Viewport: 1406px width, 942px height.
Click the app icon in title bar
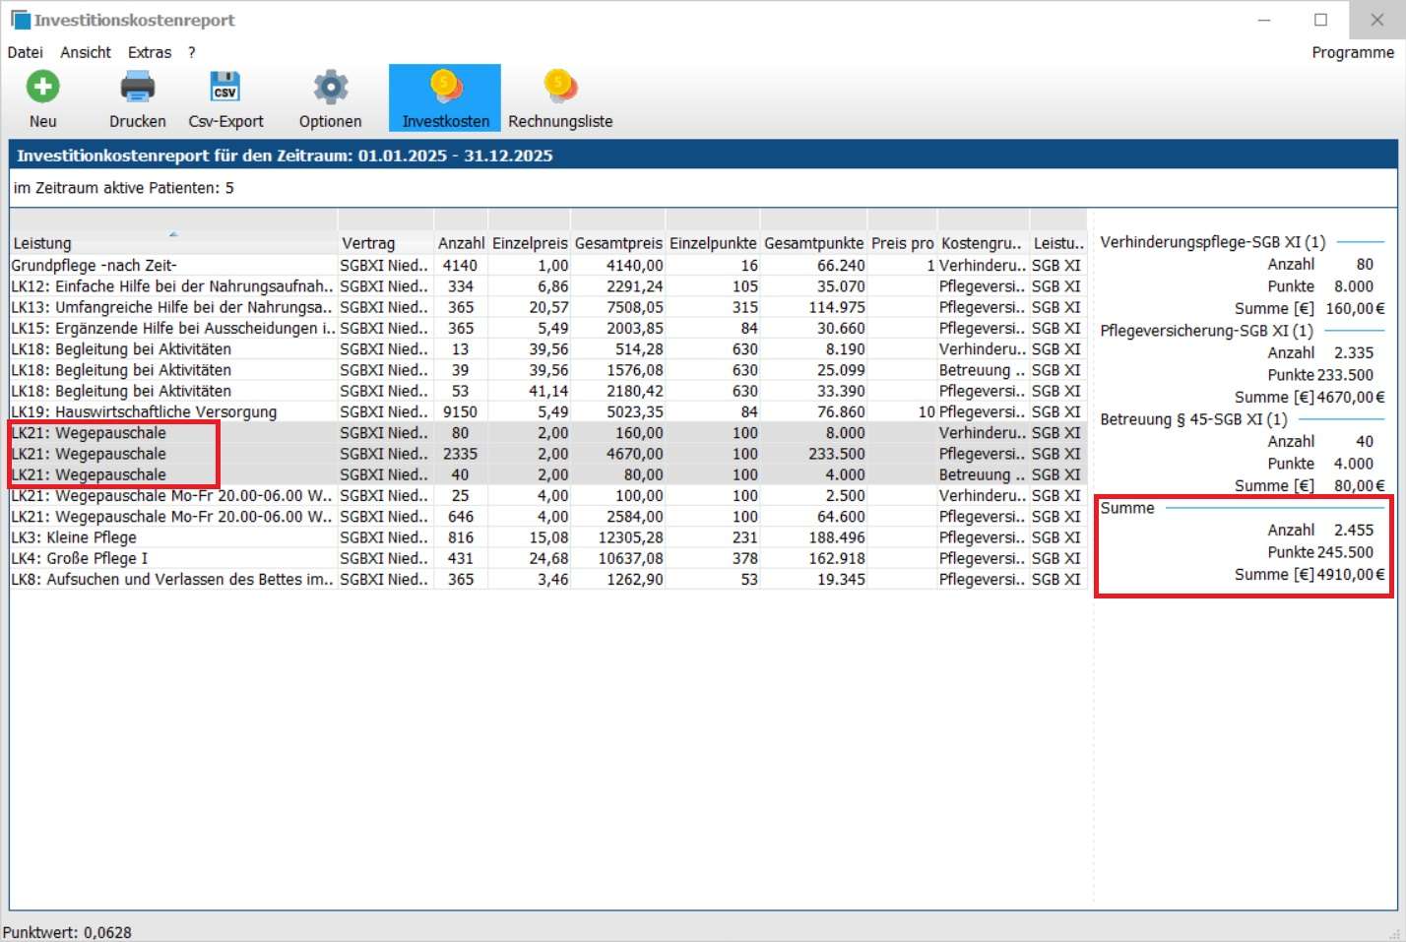[20, 20]
